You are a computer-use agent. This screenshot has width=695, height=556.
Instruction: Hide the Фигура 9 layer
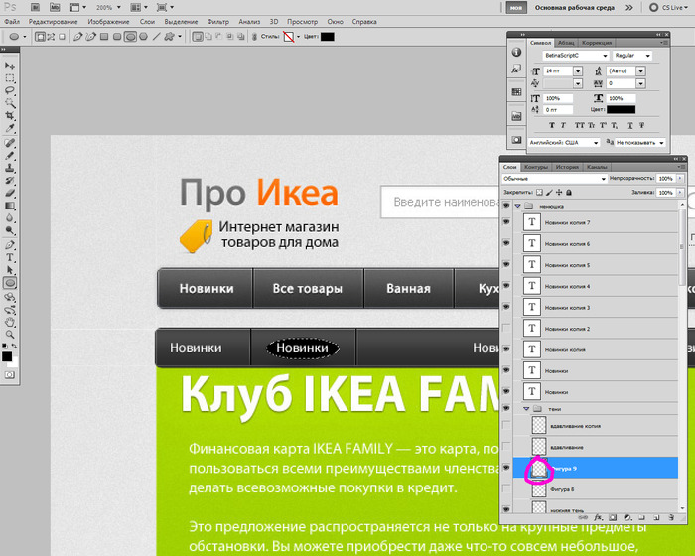click(x=506, y=468)
